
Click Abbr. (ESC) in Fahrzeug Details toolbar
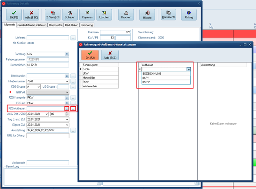pyautogui.click(x=32, y=14)
